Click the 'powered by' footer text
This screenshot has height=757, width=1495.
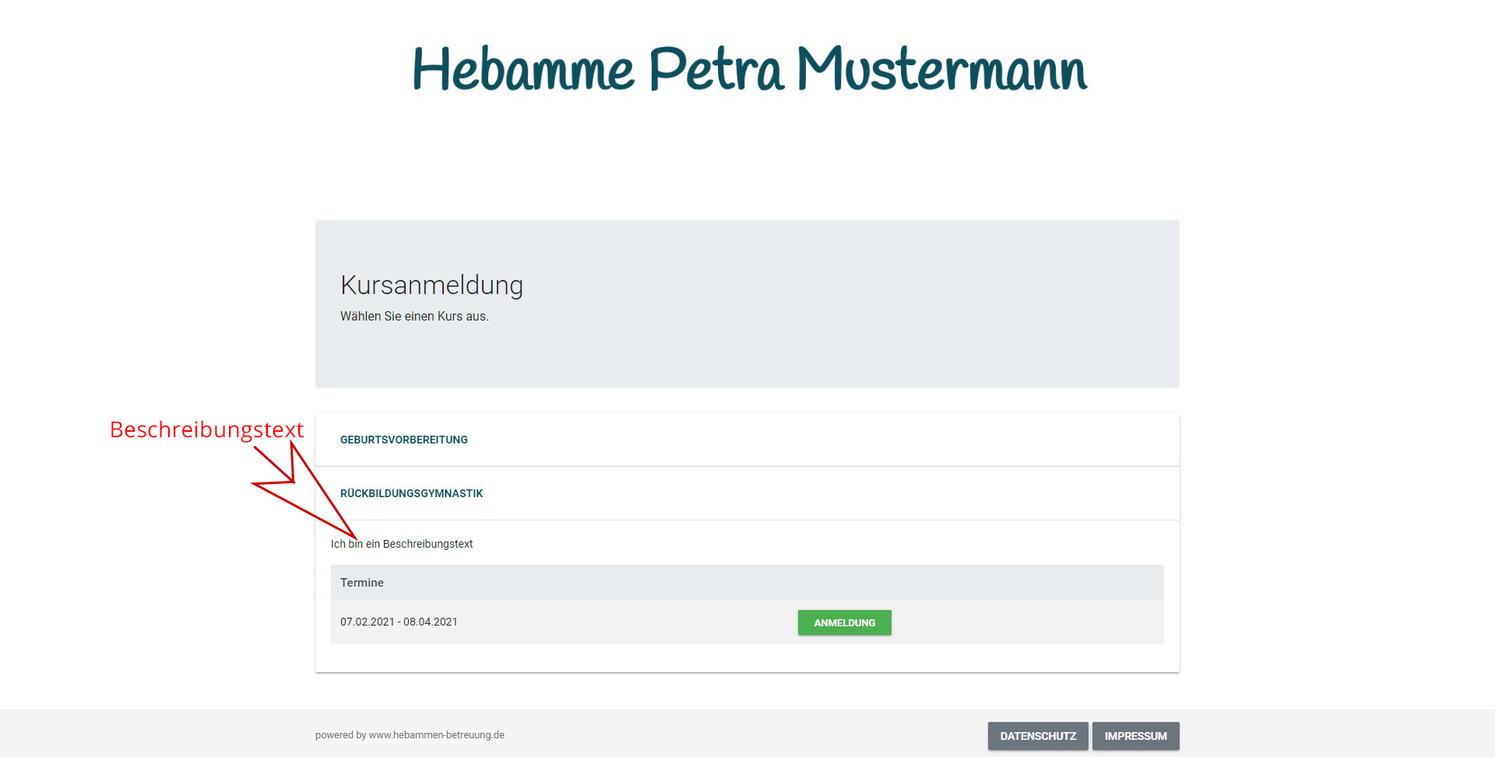click(340, 735)
